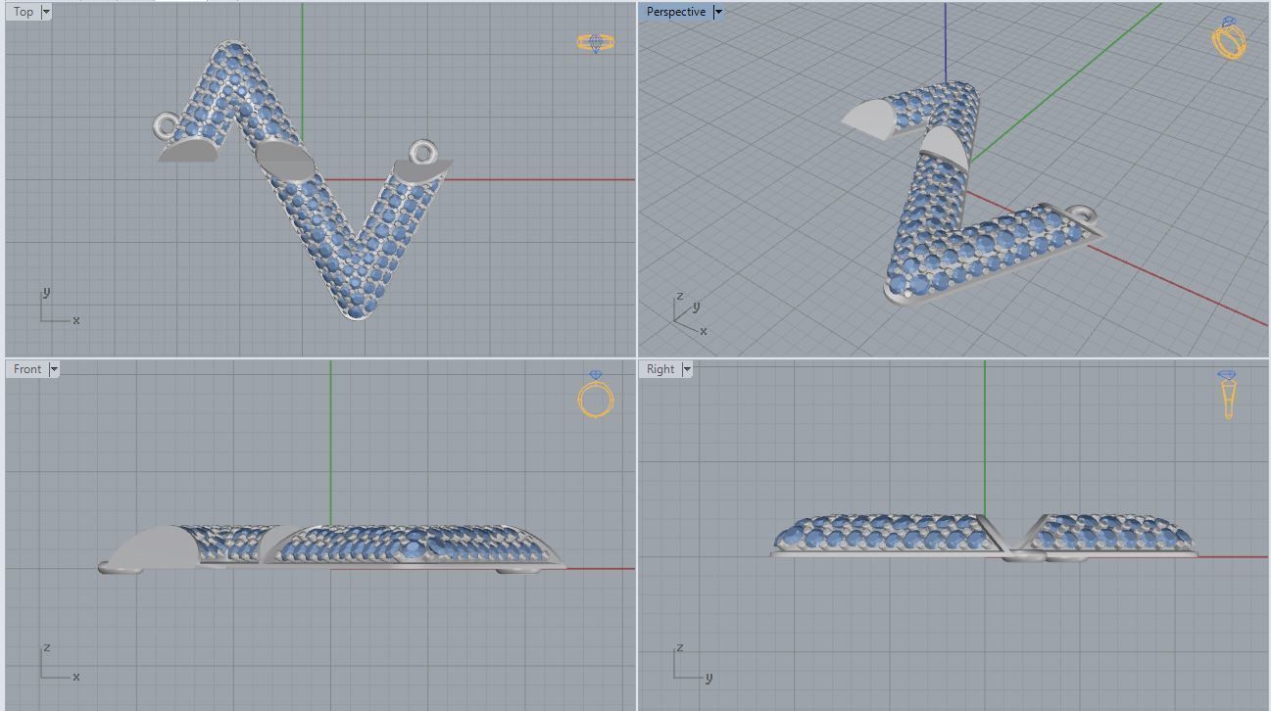This screenshot has height=711, width=1271.
Task: Activate the Top viewport title label
Action: tap(24, 12)
